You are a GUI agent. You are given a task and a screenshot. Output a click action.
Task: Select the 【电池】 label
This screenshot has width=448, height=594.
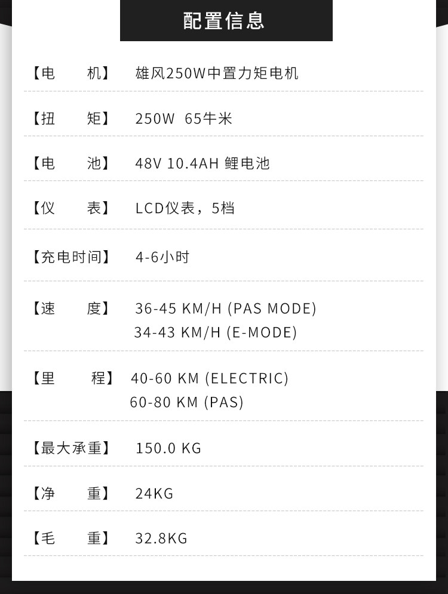point(70,163)
